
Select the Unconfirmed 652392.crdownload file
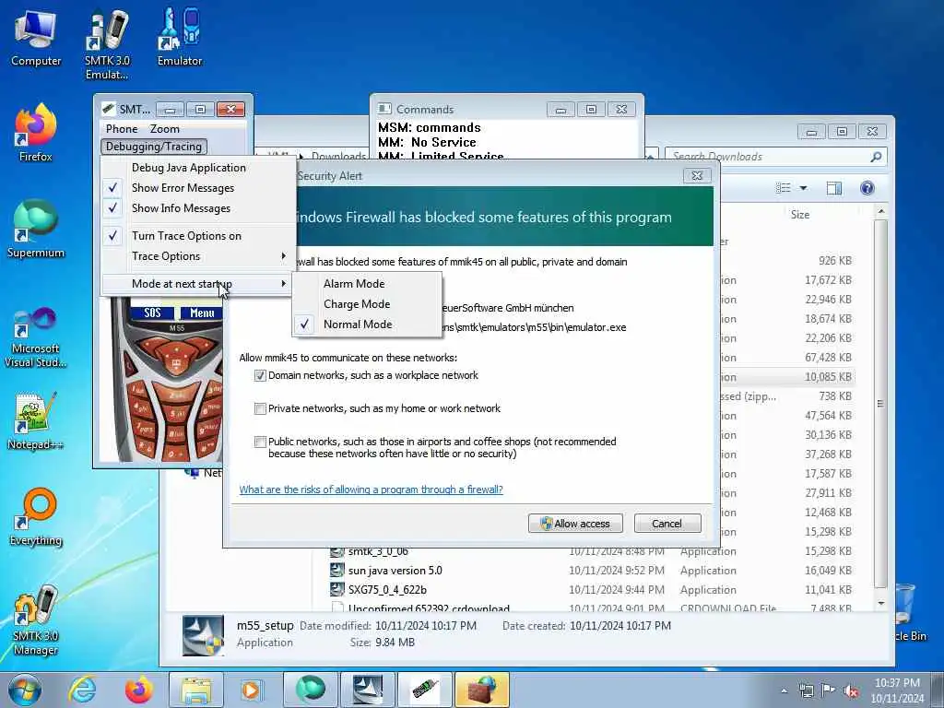click(429, 608)
